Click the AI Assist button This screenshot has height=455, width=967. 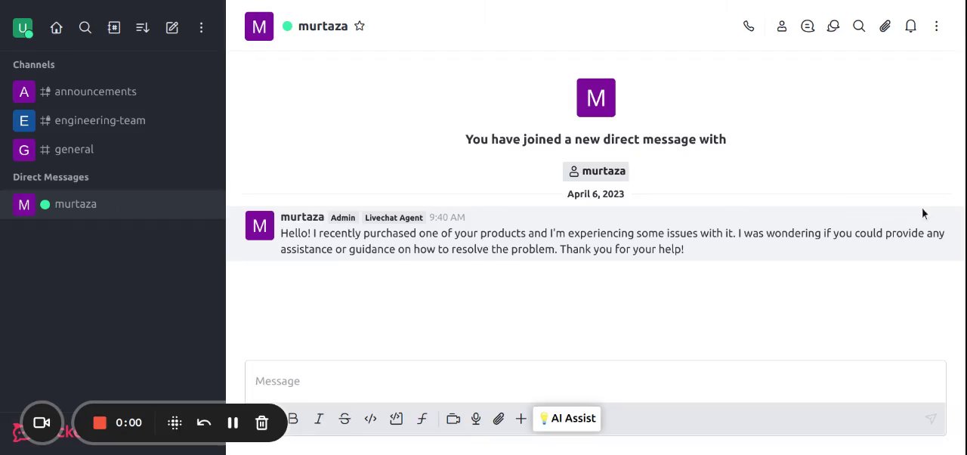tap(567, 419)
